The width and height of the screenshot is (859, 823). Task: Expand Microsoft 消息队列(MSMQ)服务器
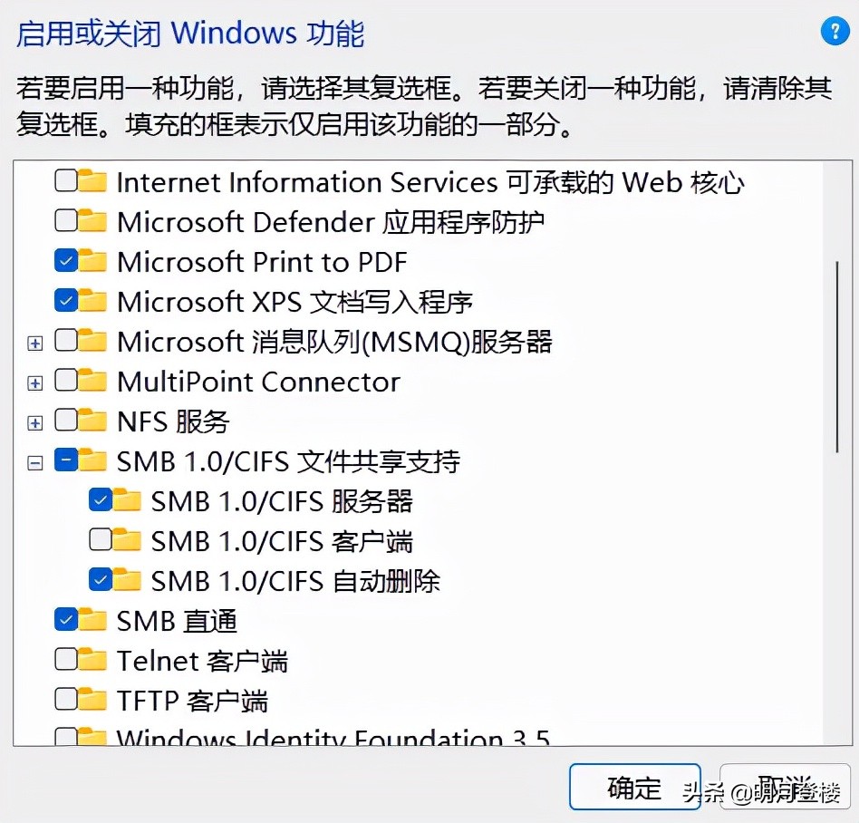(34, 341)
